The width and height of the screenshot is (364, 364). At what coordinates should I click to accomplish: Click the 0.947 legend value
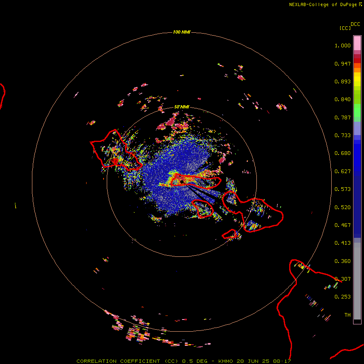coord(343,63)
